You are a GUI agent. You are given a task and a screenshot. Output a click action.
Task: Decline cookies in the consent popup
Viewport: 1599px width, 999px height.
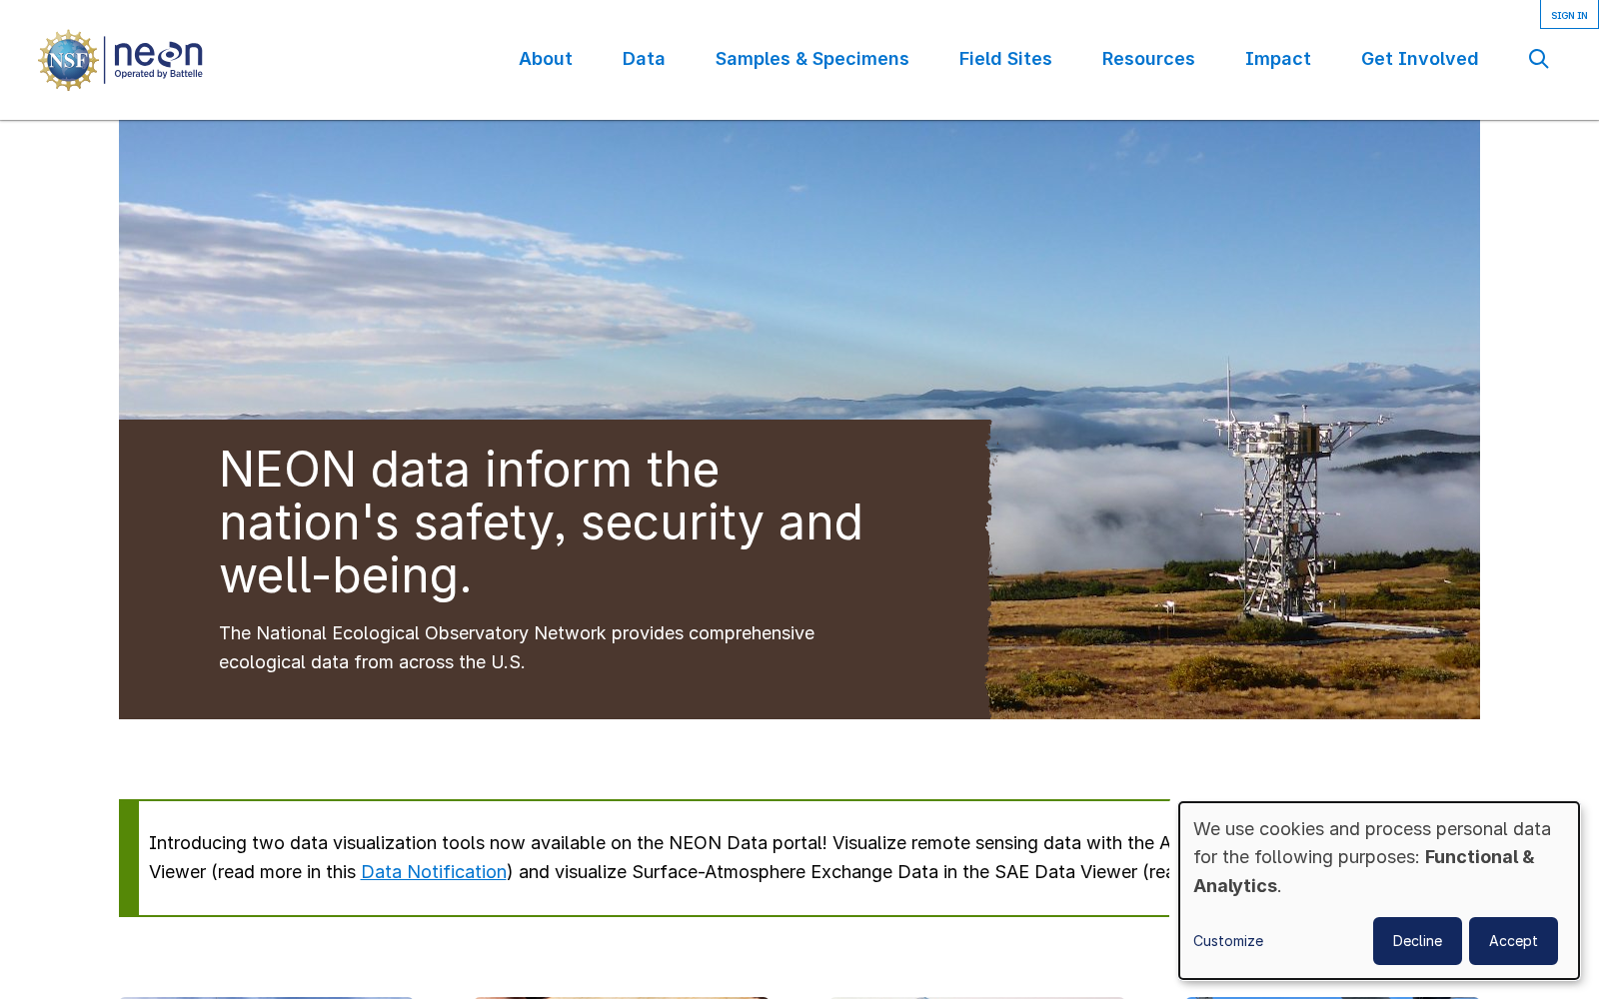point(1417,941)
